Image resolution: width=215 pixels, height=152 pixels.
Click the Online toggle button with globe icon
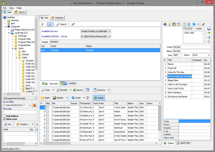pos(99,98)
